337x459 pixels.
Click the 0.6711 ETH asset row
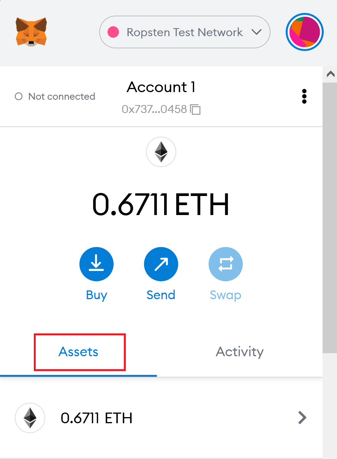(x=161, y=418)
